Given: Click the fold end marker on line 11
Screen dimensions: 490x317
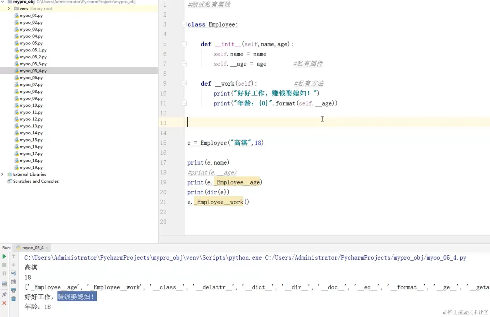Looking at the screenshot, I should pyautogui.click(x=184, y=103).
